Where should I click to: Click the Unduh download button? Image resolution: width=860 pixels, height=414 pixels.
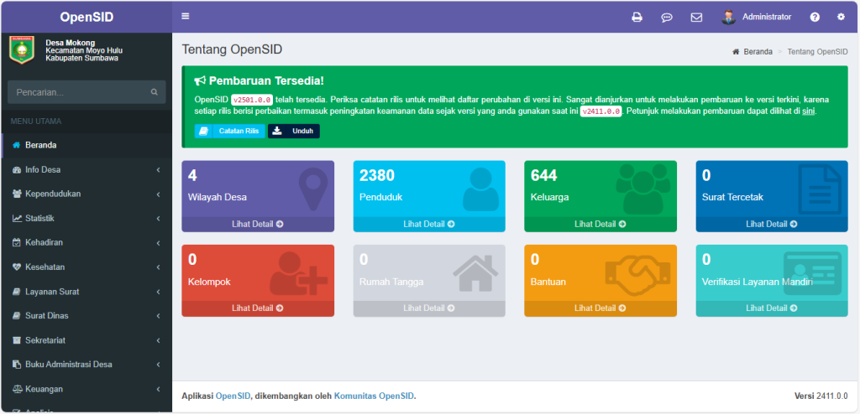(293, 131)
